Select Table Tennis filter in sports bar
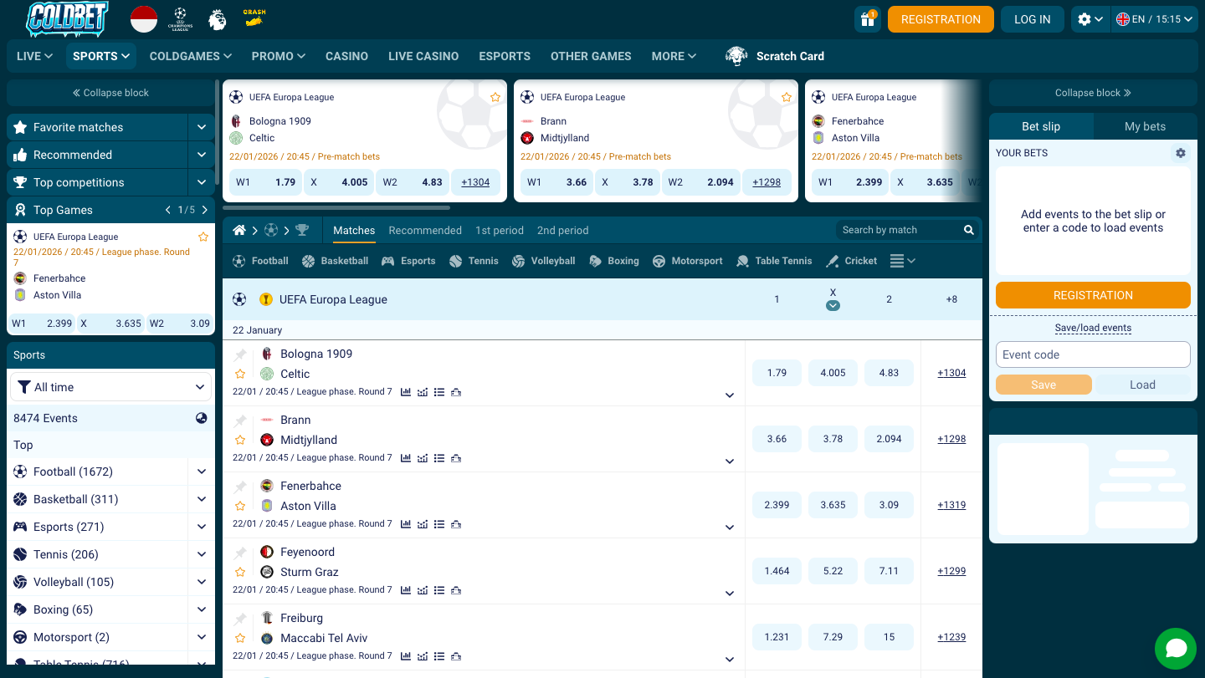The height and width of the screenshot is (678, 1205). pyautogui.click(x=774, y=261)
